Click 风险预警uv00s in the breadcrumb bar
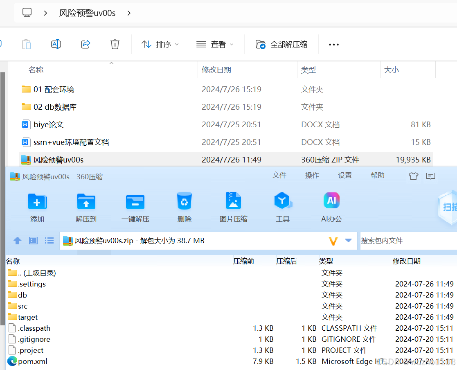This screenshot has width=457, height=370. (x=87, y=13)
